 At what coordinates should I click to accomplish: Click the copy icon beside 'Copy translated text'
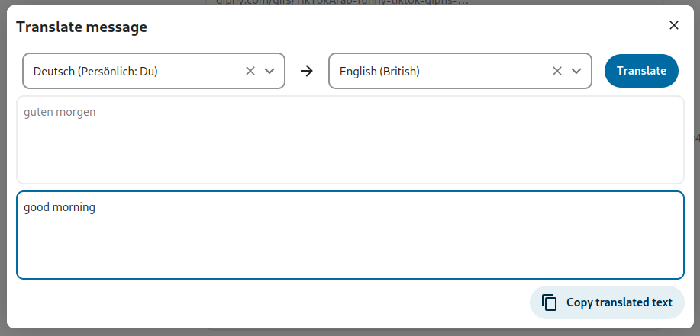[550, 302]
